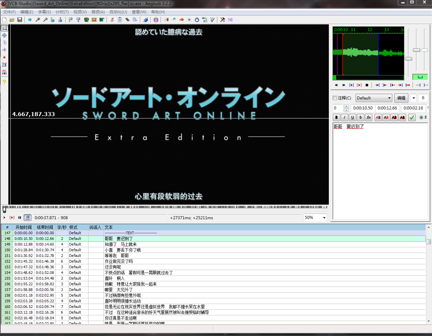Select subtitle row 155 直叶 桐人
Screen dimensions: 432x336
pos(213,278)
